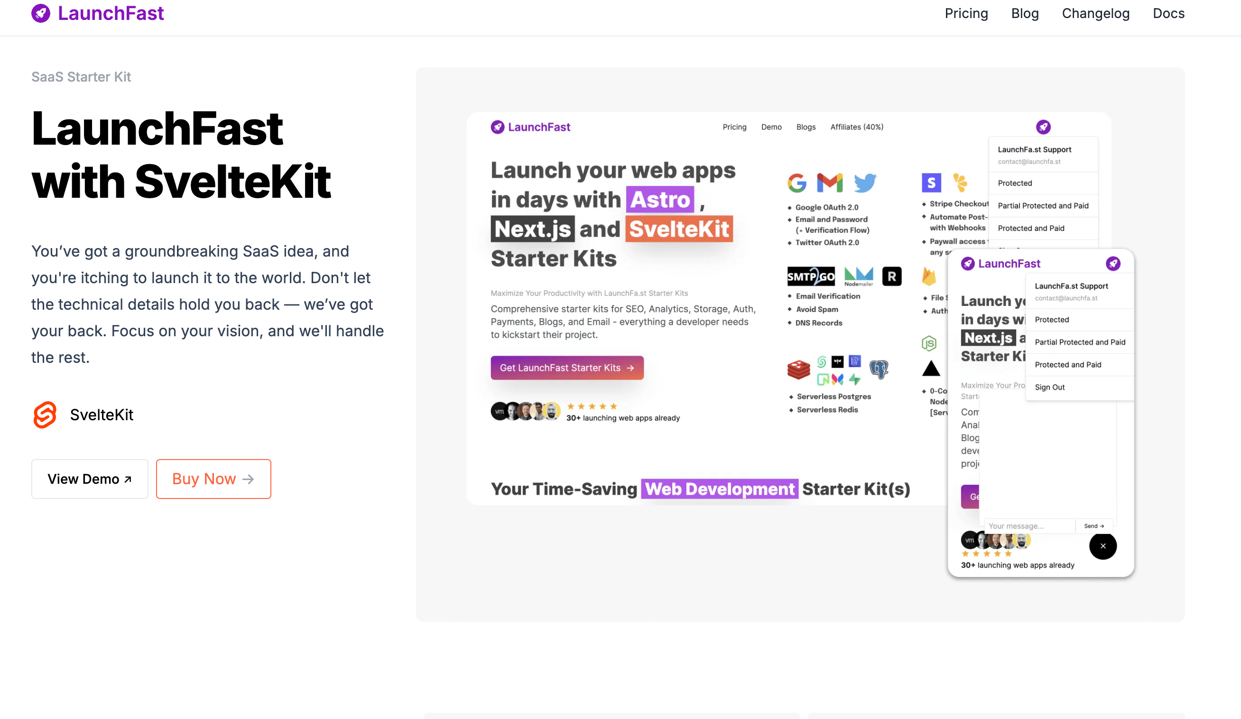
Task: Click the Nodemailer logo in the preview
Action: tap(858, 277)
